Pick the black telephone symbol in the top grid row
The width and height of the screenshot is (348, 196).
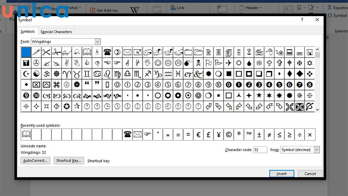(107, 52)
